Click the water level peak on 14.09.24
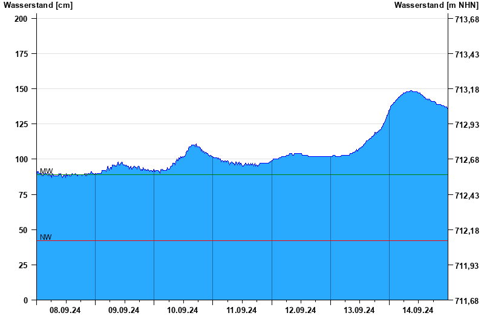The height and width of the screenshot is (333, 484). tap(411, 91)
